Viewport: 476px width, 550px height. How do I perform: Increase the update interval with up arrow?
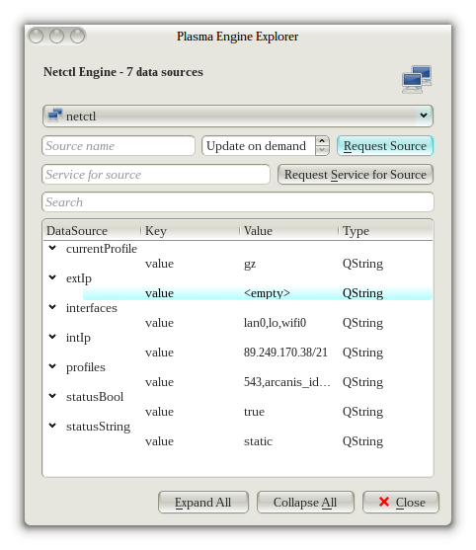pos(322,141)
